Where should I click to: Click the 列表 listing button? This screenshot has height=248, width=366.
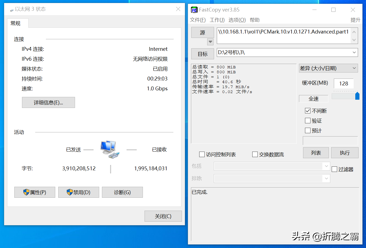(316, 153)
